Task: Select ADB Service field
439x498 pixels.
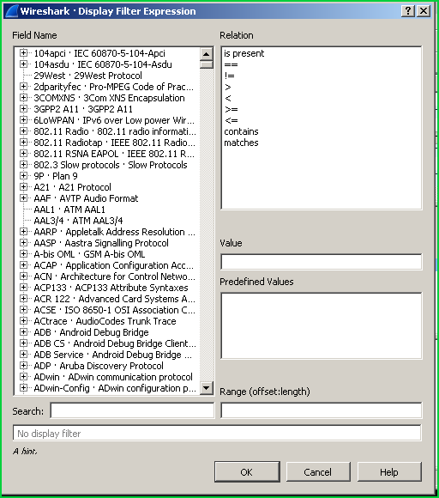Action: [x=113, y=355]
